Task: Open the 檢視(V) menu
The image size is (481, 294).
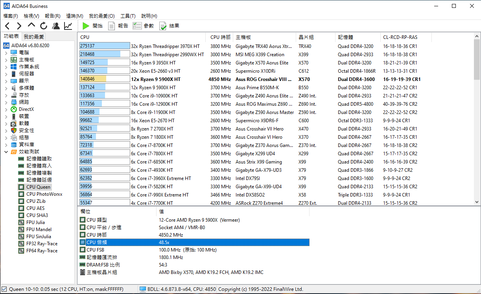Action: [x=31, y=16]
